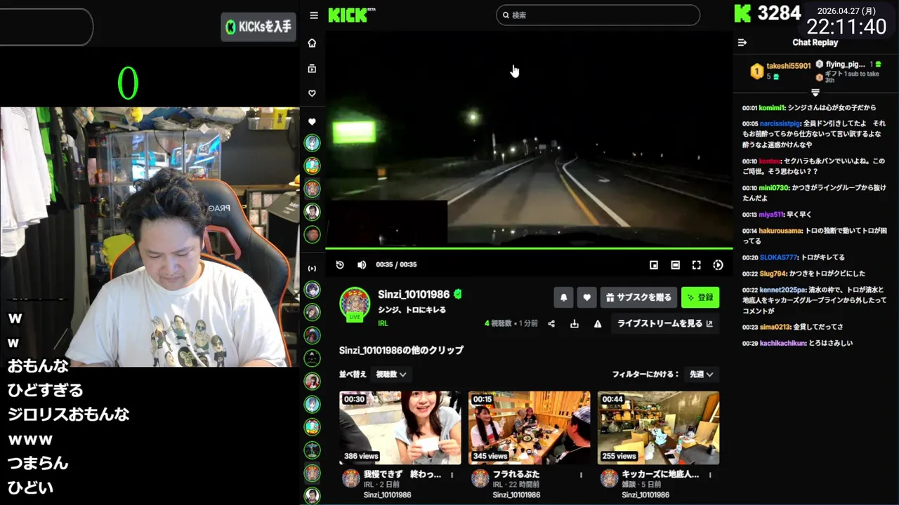
Task: Open ライブストリームを見る live stream link
Action: coord(664,323)
